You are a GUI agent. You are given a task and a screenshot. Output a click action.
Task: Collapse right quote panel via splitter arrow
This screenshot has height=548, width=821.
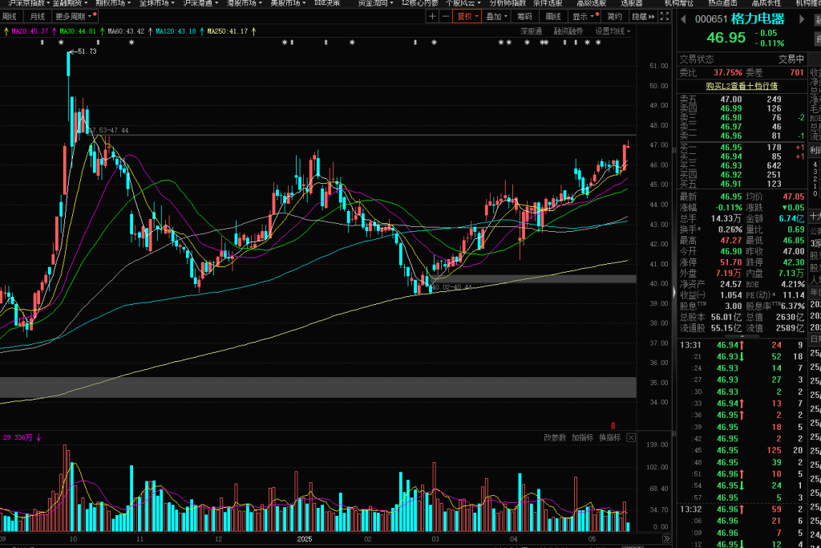pyautogui.click(x=674, y=291)
